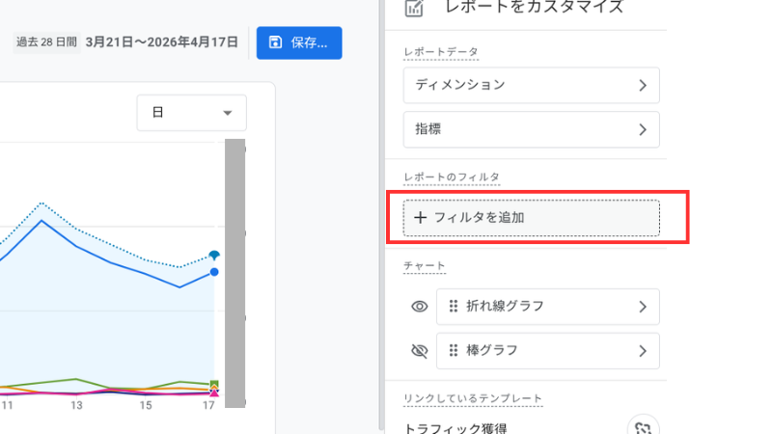Click the dotted line's end marker on the chart
Image resolution: width=772 pixels, height=434 pixels.
tap(214, 256)
